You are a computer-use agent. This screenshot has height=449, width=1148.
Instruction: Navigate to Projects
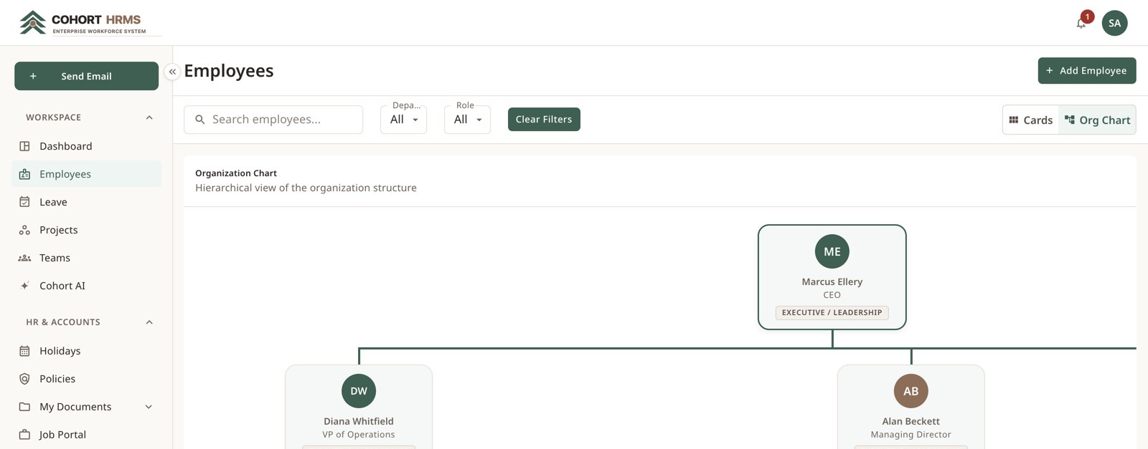(86, 230)
